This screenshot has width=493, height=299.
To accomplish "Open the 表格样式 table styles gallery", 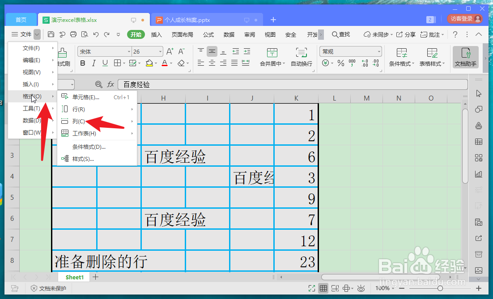I will pyautogui.click(x=433, y=57).
